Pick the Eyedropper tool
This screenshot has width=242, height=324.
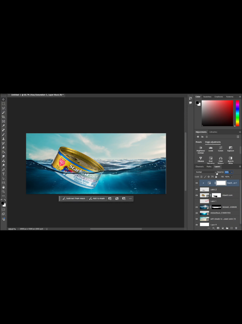[x=3, y=126]
